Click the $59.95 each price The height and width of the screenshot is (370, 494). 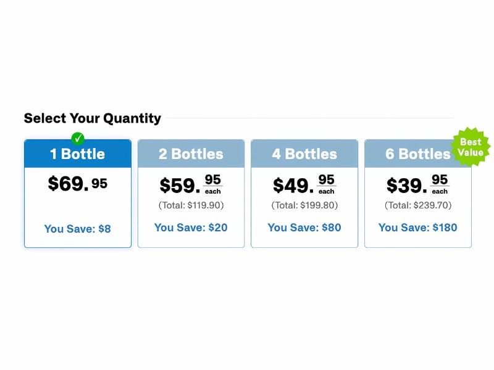point(190,185)
